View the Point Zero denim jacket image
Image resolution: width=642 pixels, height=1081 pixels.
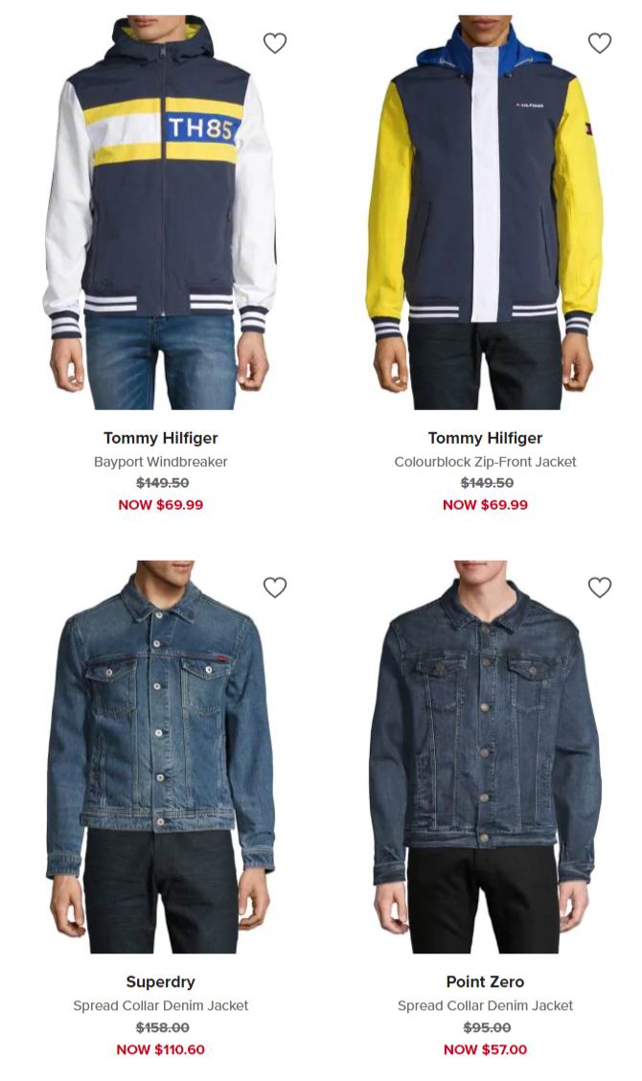coord(485,757)
